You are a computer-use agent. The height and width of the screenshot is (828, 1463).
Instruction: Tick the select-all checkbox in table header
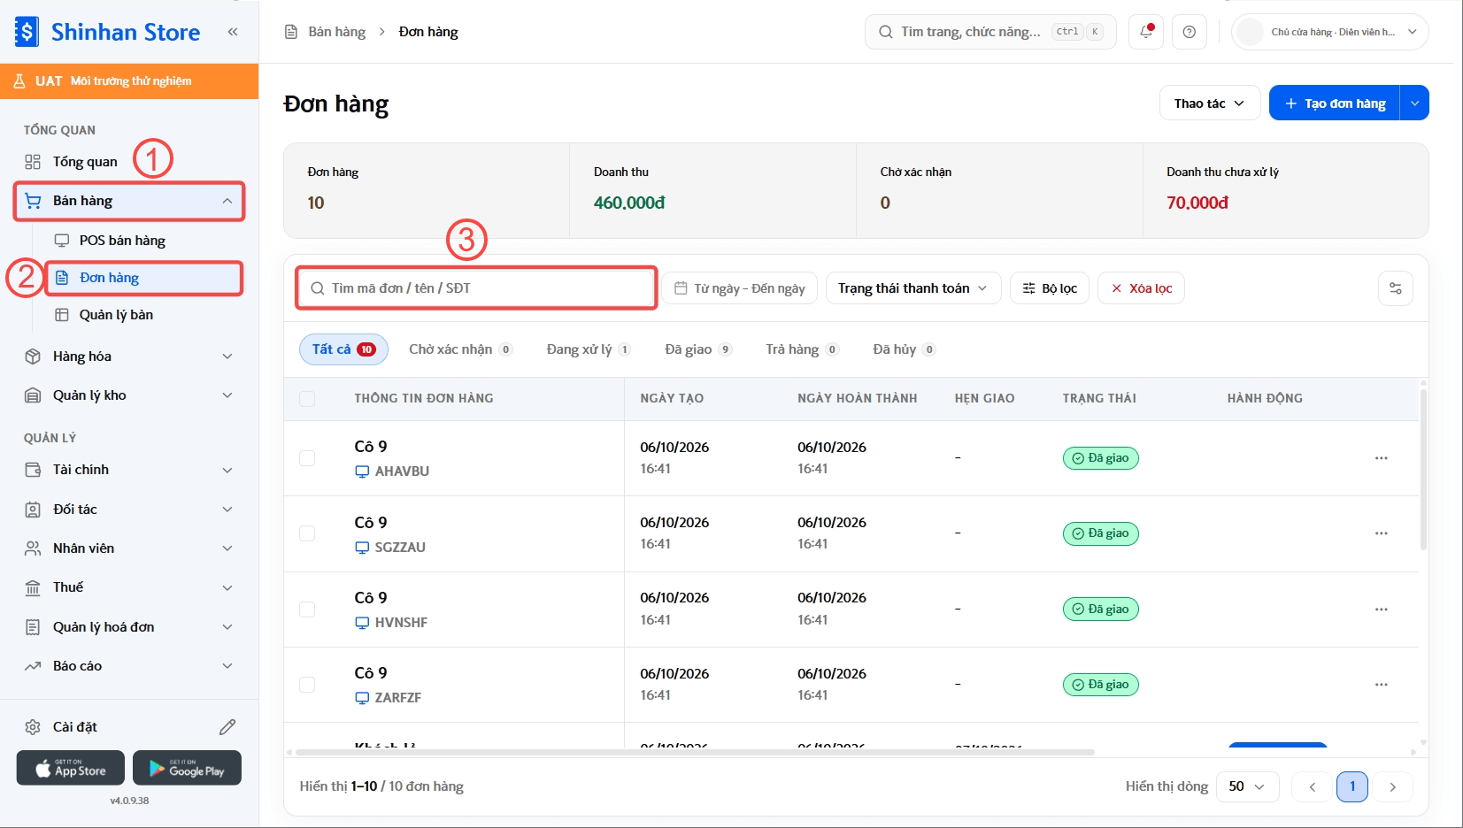point(307,399)
